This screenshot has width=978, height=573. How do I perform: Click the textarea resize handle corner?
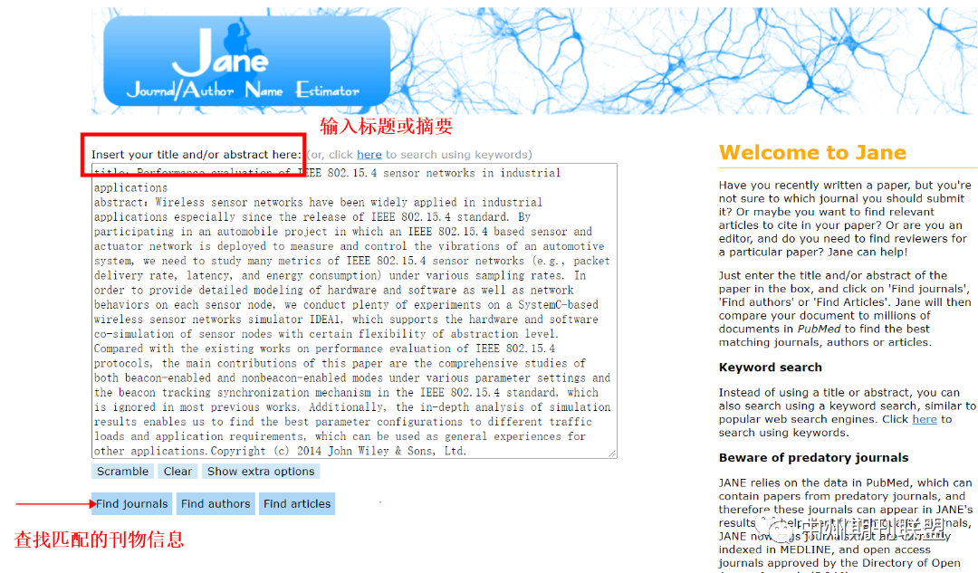612,454
